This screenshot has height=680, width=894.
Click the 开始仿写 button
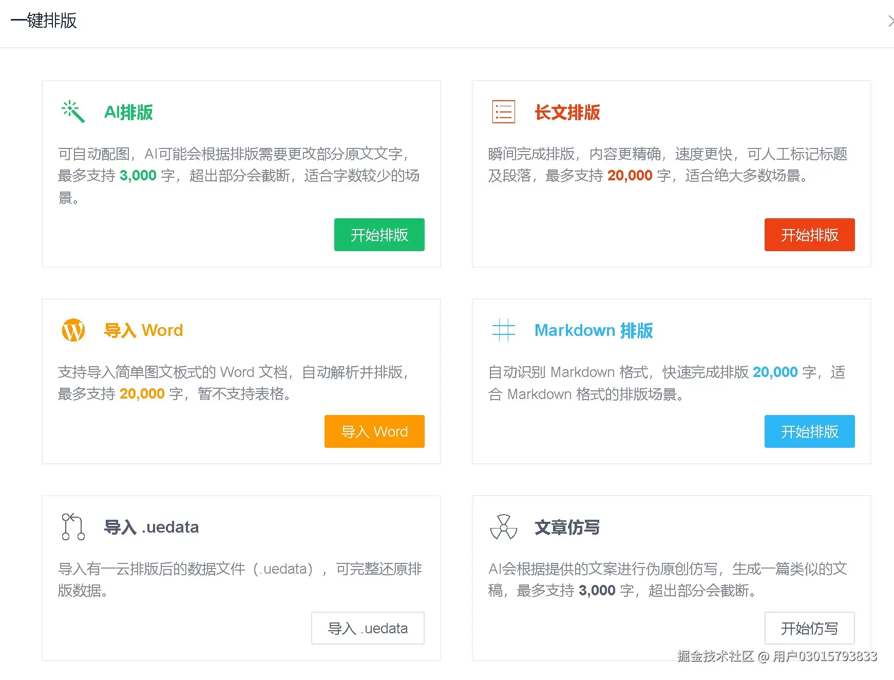[x=809, y=628]
